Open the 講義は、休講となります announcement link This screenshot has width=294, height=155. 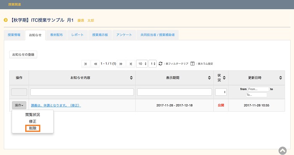pos(56,105)
